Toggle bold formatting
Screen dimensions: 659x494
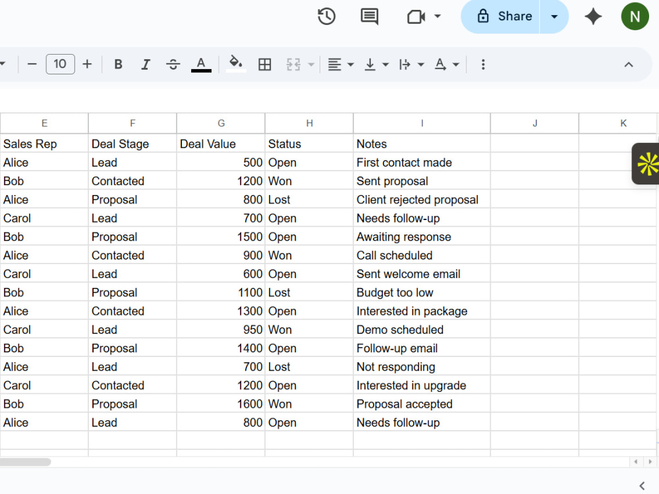pos(118,65)
